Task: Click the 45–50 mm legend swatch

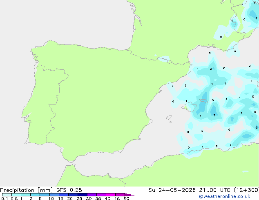Action: 120,195
